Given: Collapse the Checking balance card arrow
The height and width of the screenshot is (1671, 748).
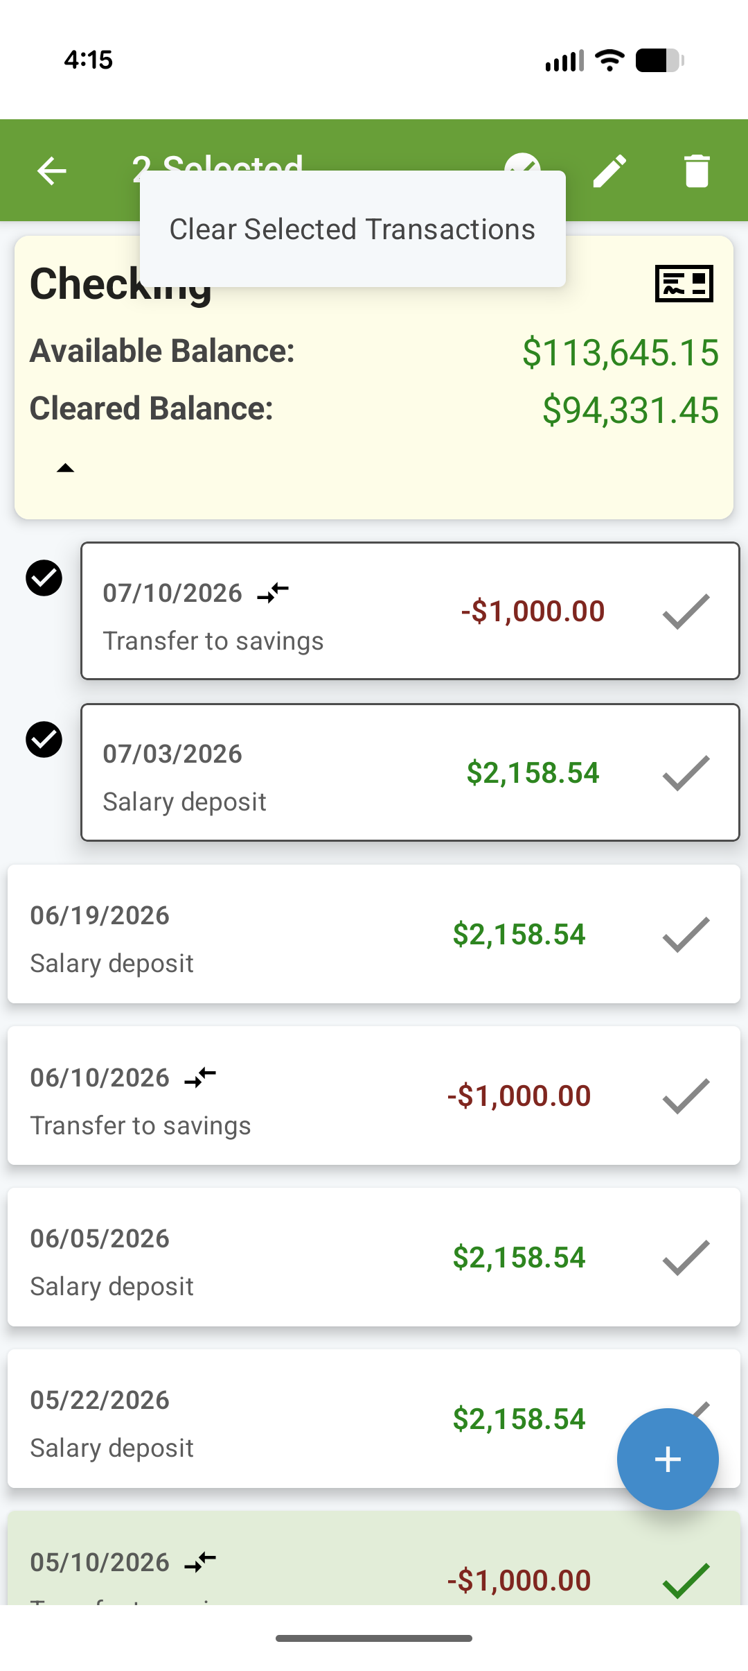Looking at the screenshot, I should [65, 468].
